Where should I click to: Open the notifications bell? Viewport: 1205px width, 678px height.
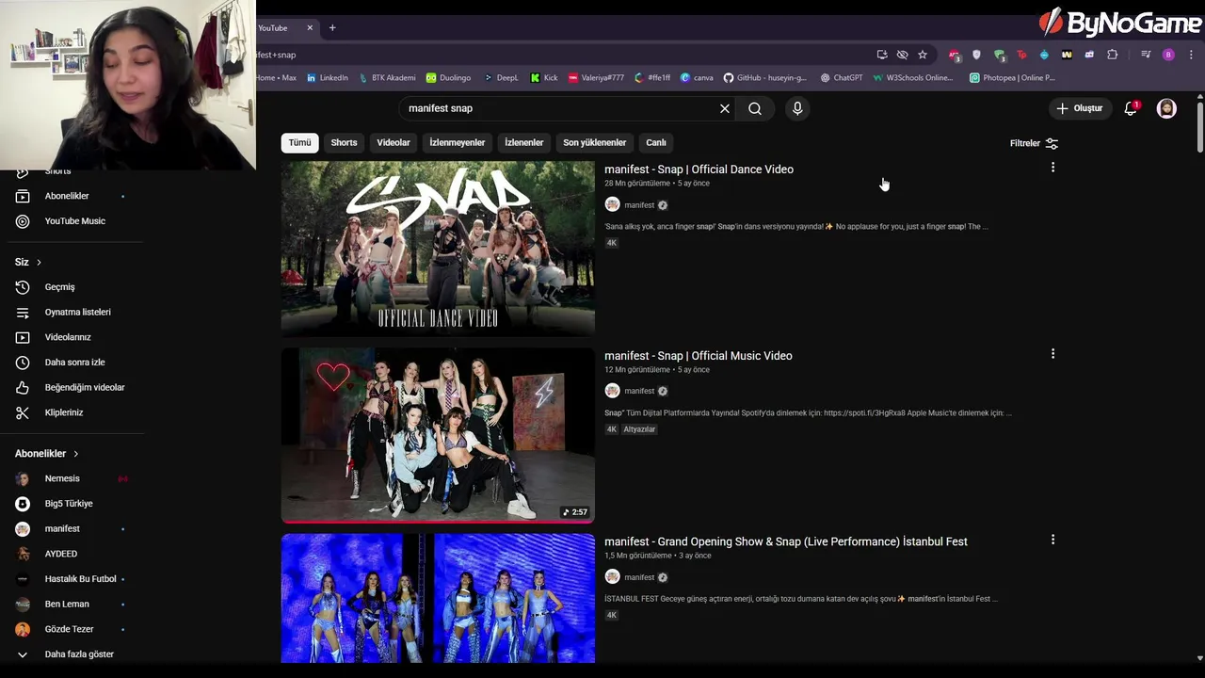[x=1132, y=108]
